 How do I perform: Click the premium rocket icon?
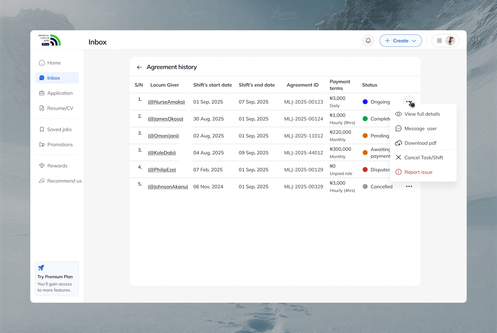(x=41, y=268)
